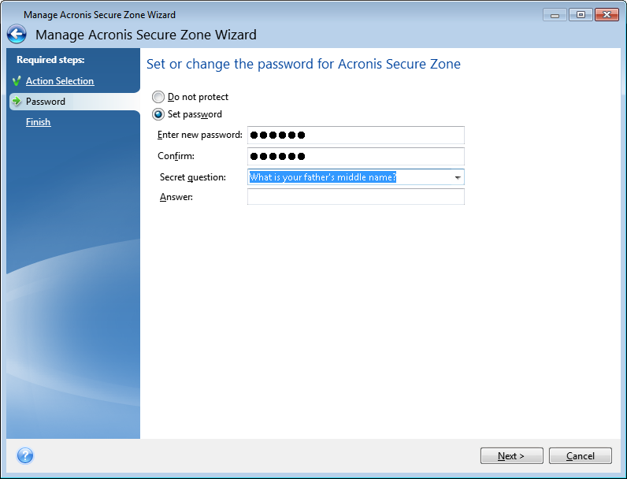
Task: Expand the Secret question dropdown arrow
Action: point(457,177)
